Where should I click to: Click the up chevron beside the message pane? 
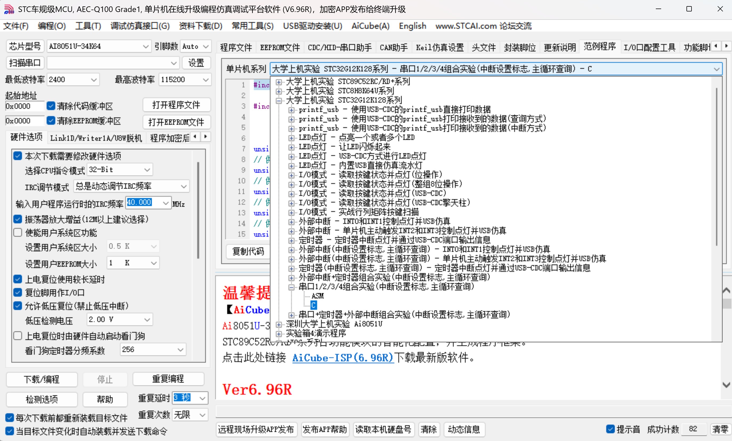click(726, 290)
